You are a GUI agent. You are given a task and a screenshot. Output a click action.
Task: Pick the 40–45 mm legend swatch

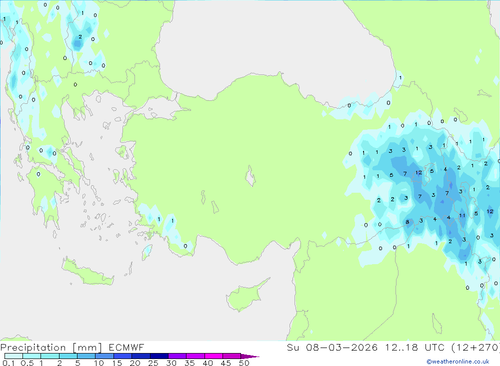pos(213,356)
